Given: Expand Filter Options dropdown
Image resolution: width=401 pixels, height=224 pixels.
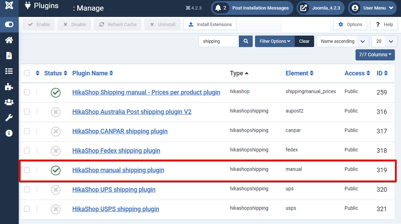Looking at the screenshot, I should [x=275, y=41].
